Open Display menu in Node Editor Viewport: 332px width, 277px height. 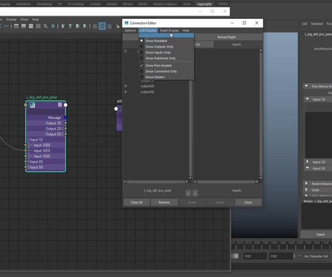pos(11,19)
